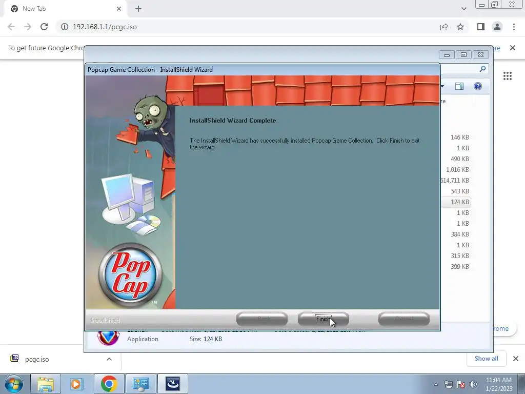This screenshot has width=525, height=394.
Task: Go forward in Chrome
Action: [x=28, y=27]
